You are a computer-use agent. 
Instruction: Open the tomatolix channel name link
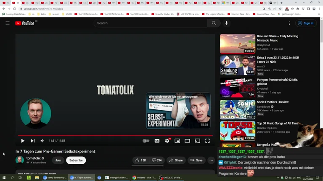pos(33,158)
